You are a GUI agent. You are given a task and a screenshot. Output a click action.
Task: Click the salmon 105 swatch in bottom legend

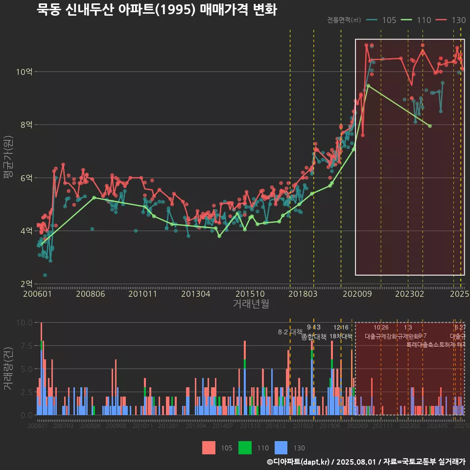click(209, 448)
